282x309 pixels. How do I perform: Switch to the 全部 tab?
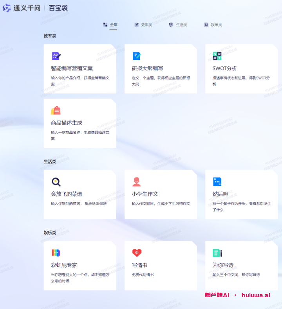[x=110, y=25]
